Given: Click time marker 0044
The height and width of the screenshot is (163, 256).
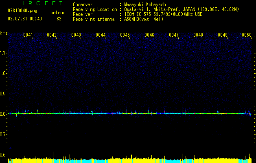Looking at the screenshot, I should pyautogui.click(x=101, y=35).
